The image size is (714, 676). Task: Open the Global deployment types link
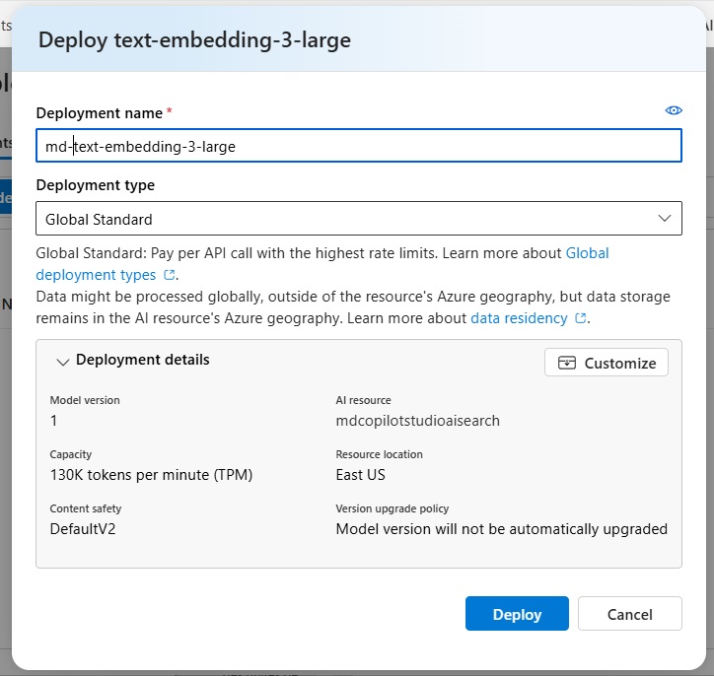click(322, 264)
